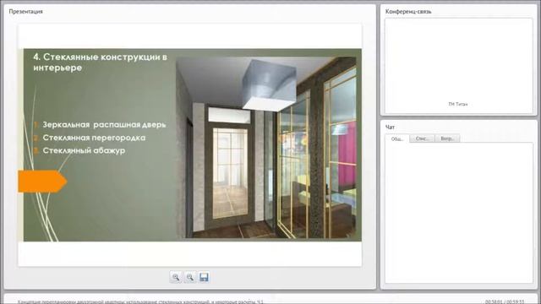Click the conference video area labeled 'ТН Титан'
The image size is (541, 304).
point(458,66)
